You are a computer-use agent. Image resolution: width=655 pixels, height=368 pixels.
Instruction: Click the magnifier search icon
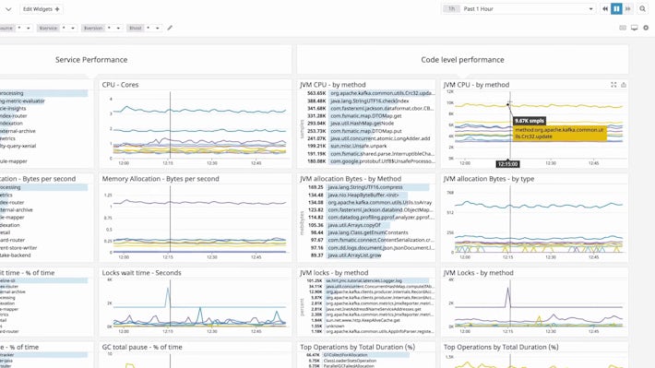point(642,9)
